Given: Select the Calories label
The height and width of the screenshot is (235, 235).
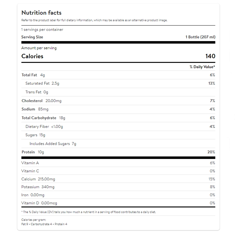Looking at the screenshot, I should pos(32,56).
